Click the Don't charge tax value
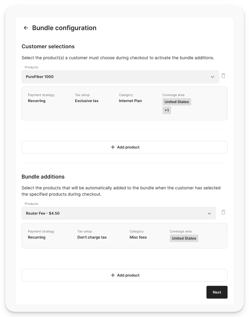This screenshot has height=317, width=249. (x=92, y=237)
